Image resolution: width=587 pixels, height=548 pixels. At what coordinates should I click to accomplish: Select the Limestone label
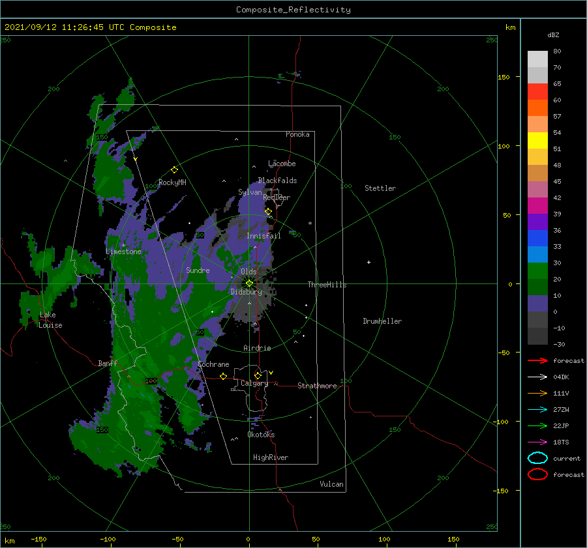click(123, 252)
